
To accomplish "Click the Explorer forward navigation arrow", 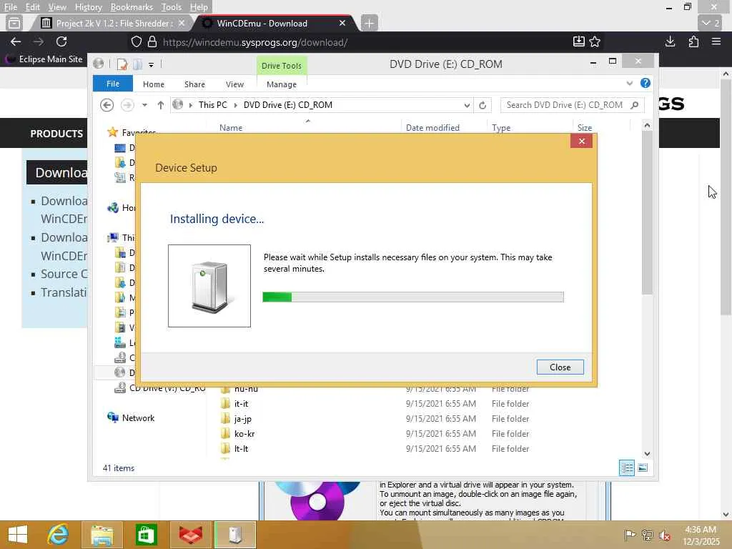I will 127,105.
